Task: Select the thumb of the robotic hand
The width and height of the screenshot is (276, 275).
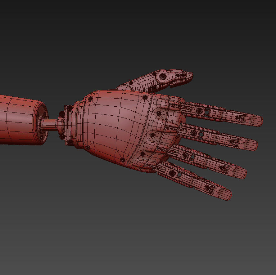Action: click(155, 81)
